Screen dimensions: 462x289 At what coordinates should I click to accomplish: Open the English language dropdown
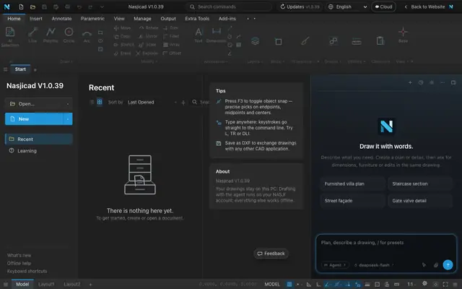pos(347,7)
